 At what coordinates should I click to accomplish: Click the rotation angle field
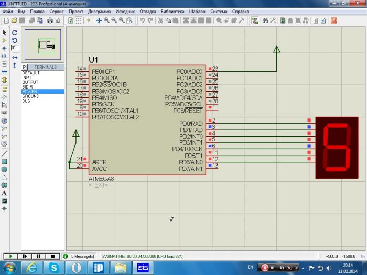pos(15,48)
